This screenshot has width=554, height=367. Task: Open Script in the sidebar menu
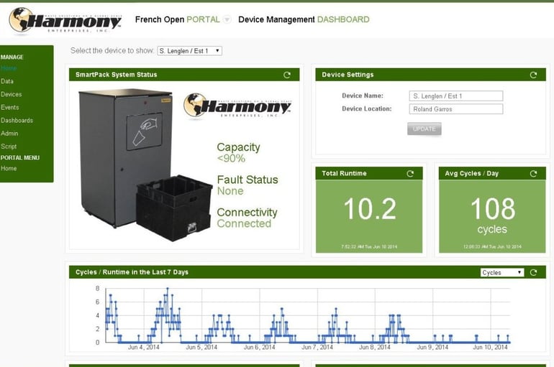point(9,146)
